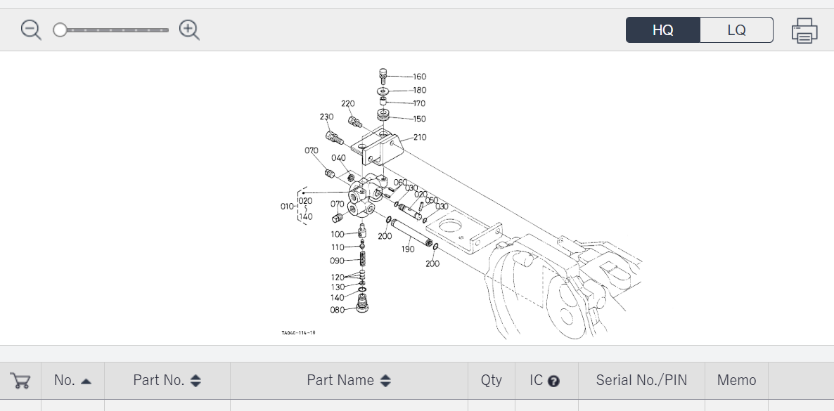Select the Serial No./PIN column header
Viewport: 834px width, 411px height.
641,380
